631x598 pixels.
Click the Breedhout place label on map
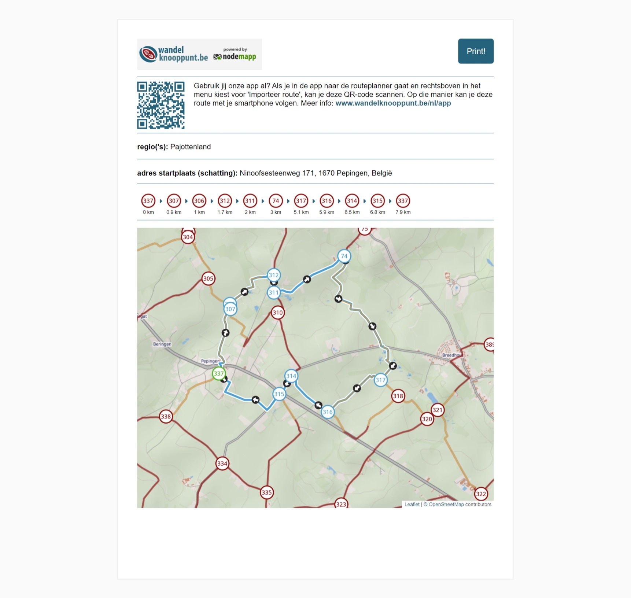click(x=453, y=355)
